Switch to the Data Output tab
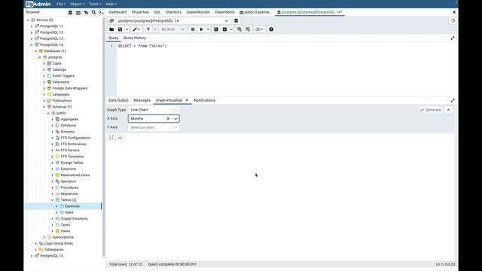482x271 pixels. point(118,100)
